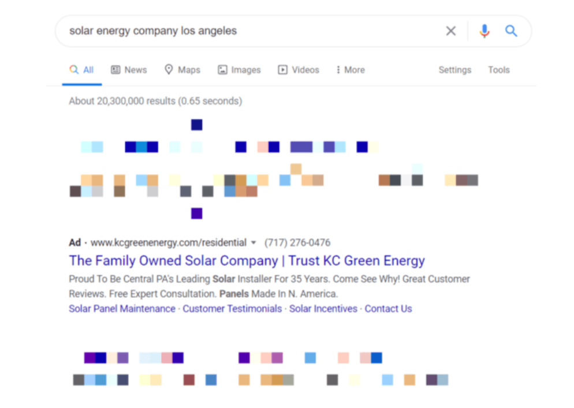Screen dimensions: 574x408
Task: Click the Maps pin icon
Action: tap(169, 69)
